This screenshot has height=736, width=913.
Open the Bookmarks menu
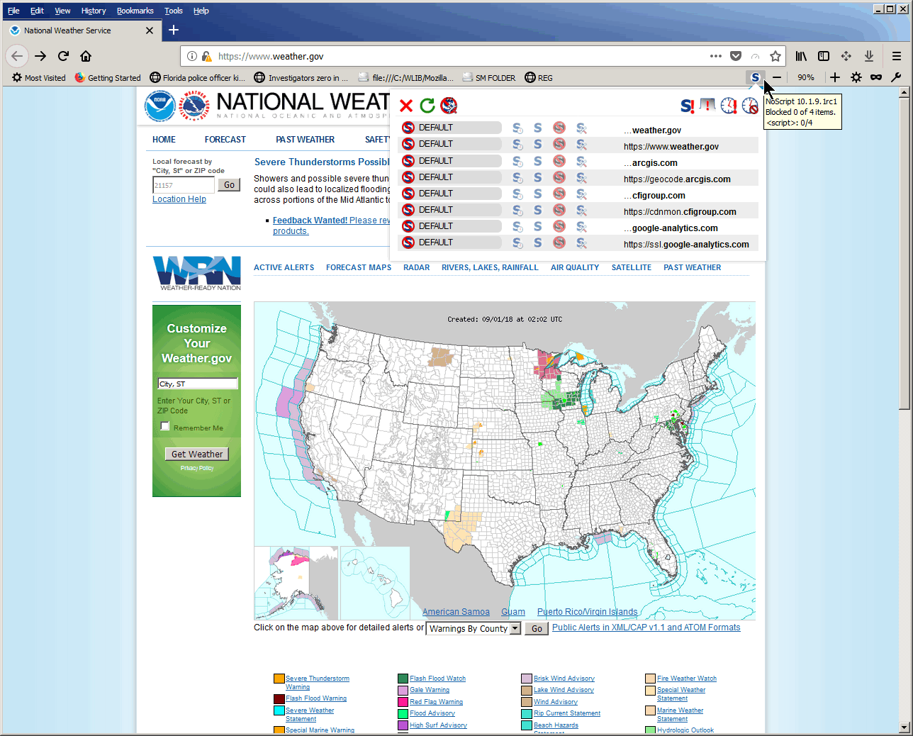tap(135, 11)
